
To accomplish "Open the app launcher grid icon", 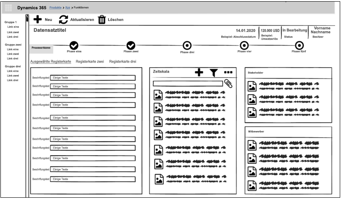I will (8, 8).
